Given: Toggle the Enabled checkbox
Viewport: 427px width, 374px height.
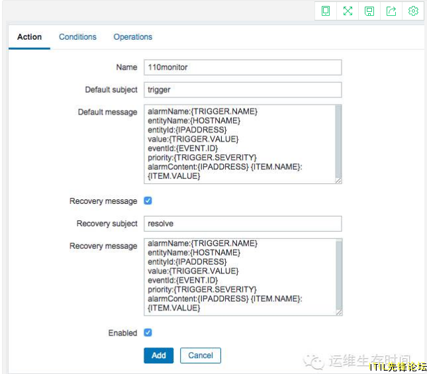Looking at the screenshot, I should tap(148, 332).
